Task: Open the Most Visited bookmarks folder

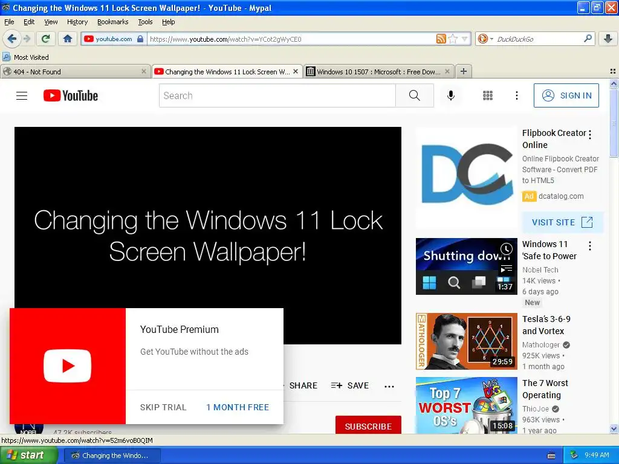Action: tap(25, 57)
